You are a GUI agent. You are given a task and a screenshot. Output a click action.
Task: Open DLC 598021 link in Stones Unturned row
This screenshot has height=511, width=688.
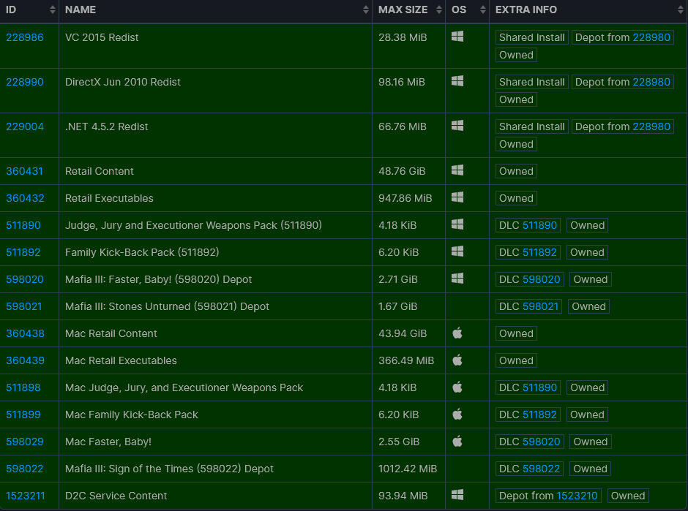coord(541,307)
